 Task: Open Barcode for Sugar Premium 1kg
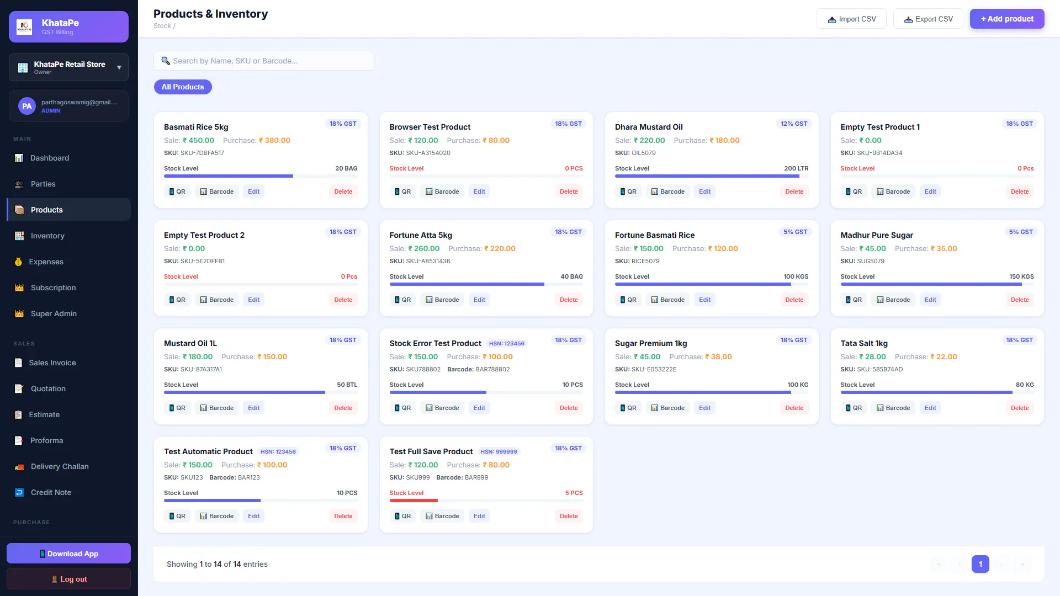click(668, 408)
